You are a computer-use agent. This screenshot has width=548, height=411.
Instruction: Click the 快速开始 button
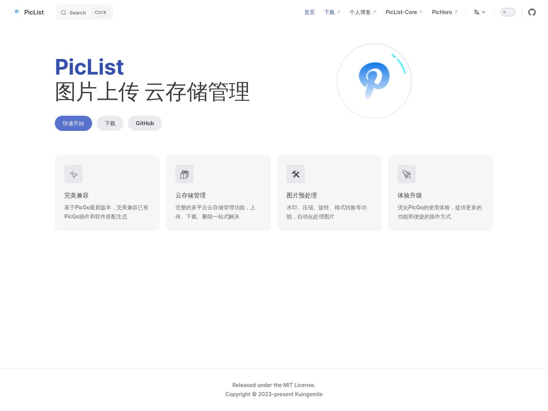click(73, 123)
